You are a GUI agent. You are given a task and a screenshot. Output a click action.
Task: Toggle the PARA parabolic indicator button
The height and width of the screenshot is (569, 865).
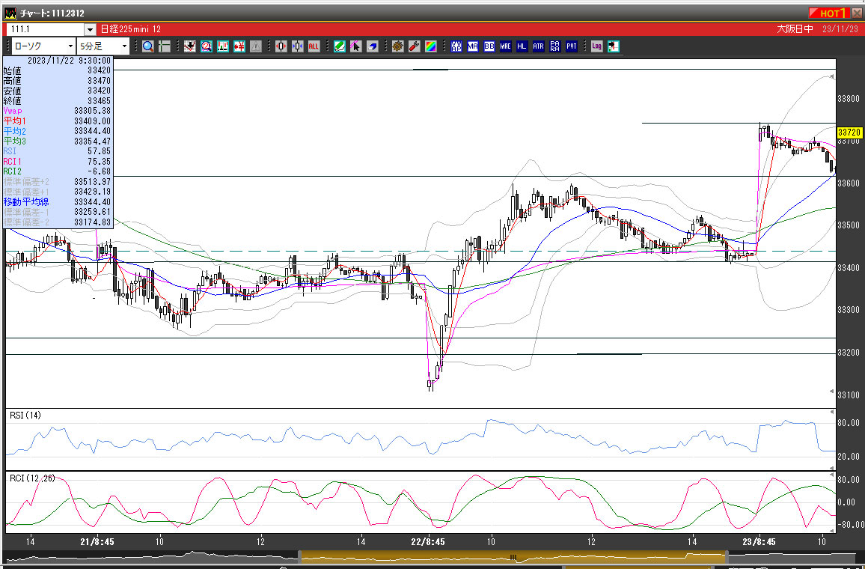[x=555, y=47]
